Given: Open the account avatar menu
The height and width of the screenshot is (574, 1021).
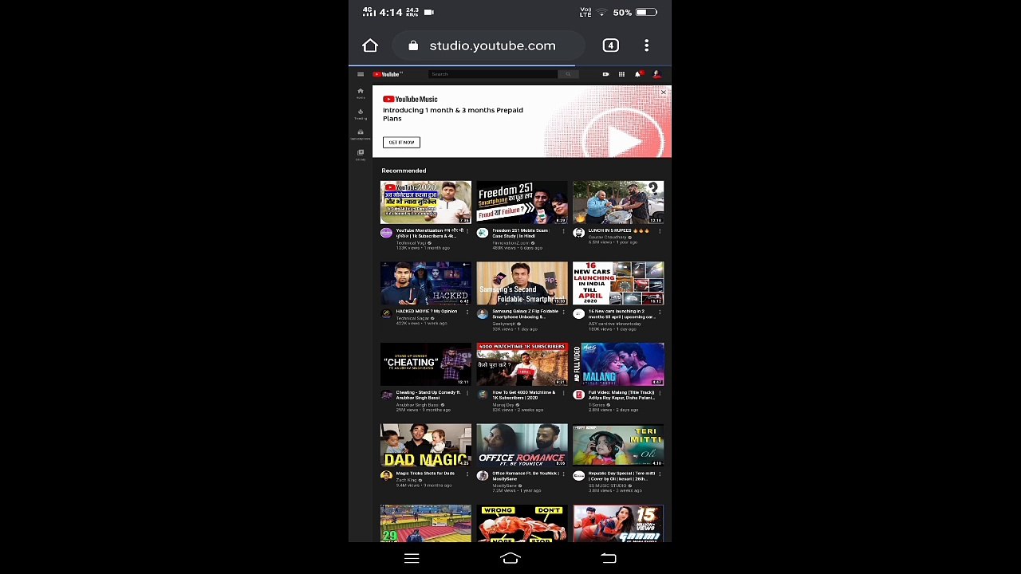Looking at the screenshot, I should [656, 74].
